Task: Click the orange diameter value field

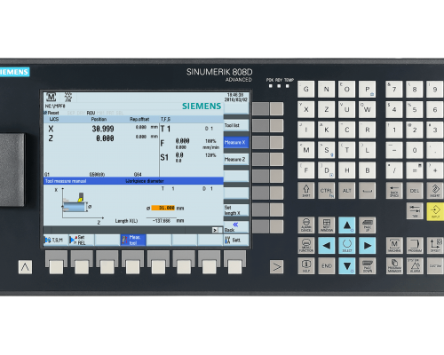Action: (x=163, y=208)
